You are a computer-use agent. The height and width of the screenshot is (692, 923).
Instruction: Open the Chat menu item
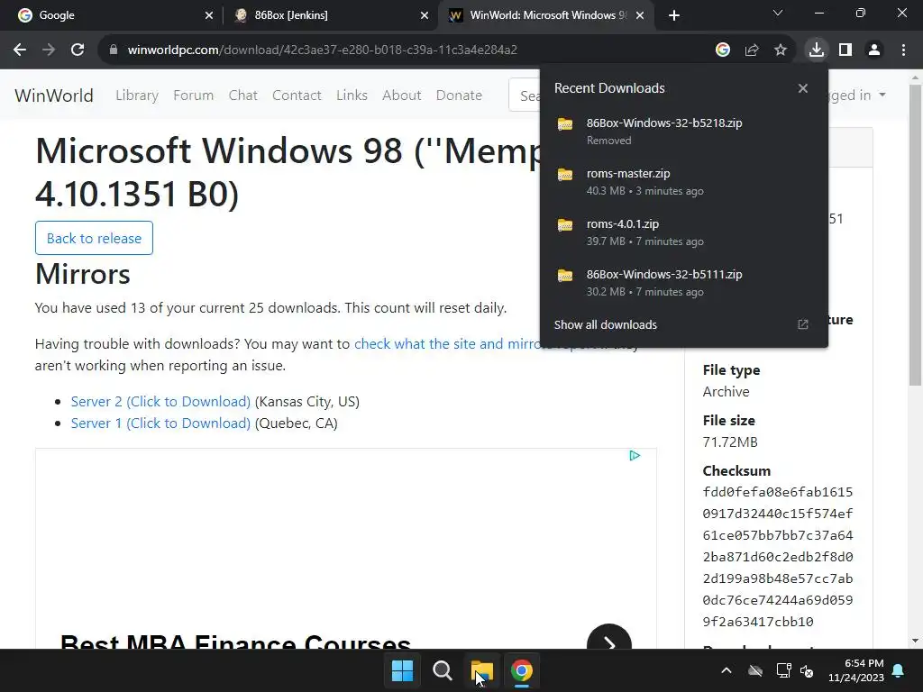(x=243, y=96)
